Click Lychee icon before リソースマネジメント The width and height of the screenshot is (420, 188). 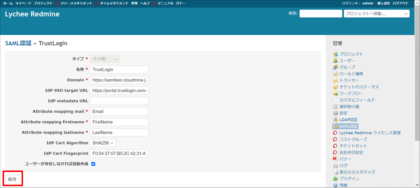58,4
